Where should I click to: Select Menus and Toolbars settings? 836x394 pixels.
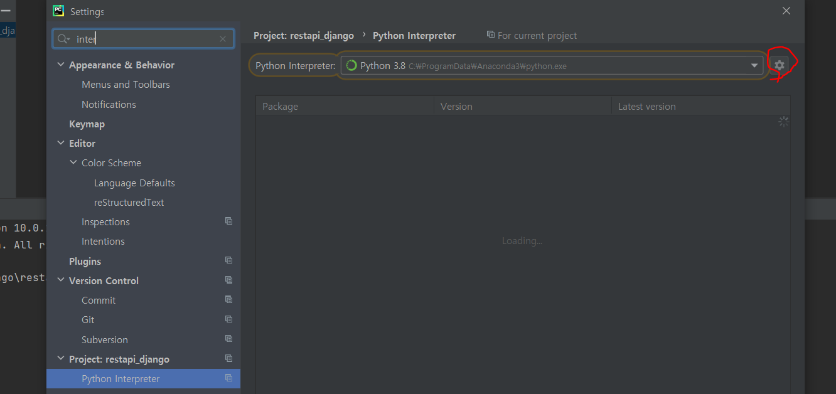pyautogui.click(x=126, y=84)
